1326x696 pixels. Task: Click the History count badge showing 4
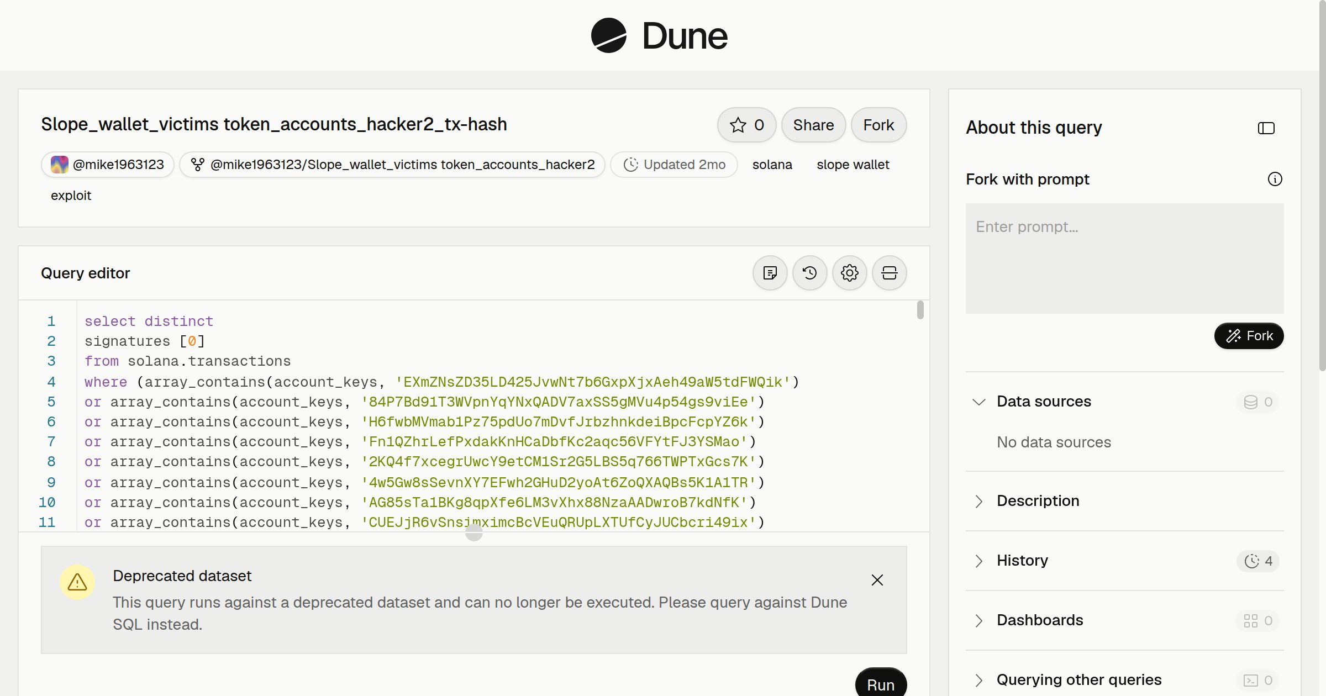(x=1258, y=561)
